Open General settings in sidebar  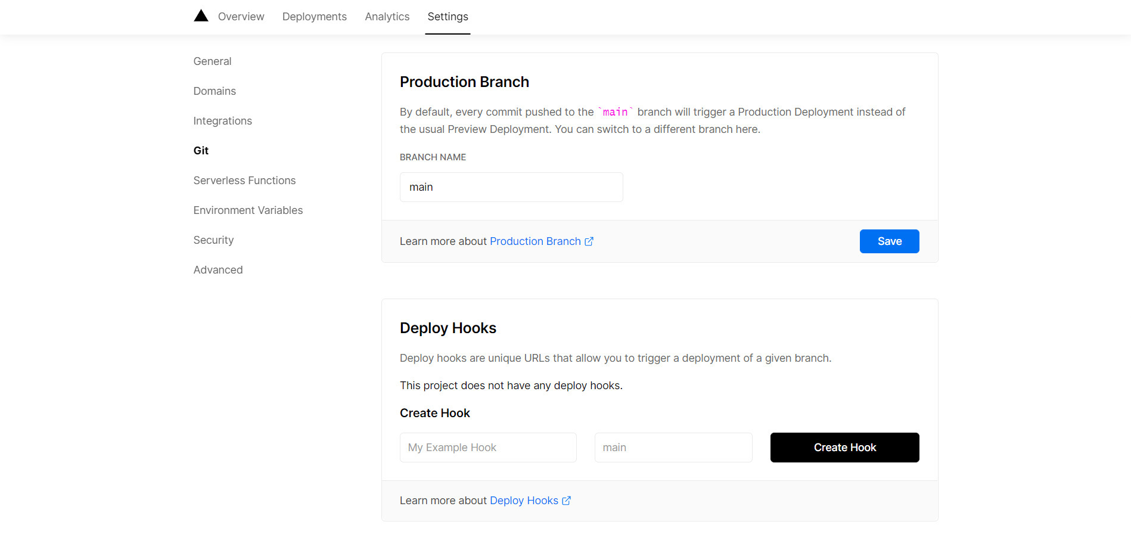click(212, 61)
